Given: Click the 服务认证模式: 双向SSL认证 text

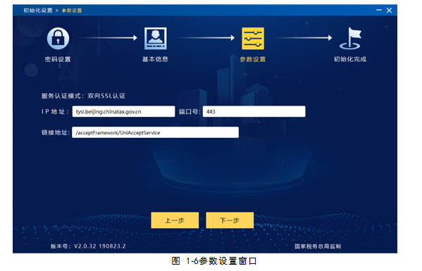Looking at the screenshot, I should [x=83, y=96].
